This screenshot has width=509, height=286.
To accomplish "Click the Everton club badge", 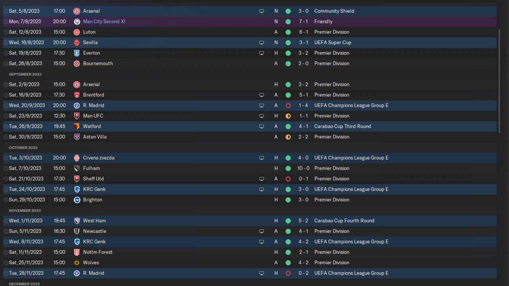I will click(x=77, y=53).
